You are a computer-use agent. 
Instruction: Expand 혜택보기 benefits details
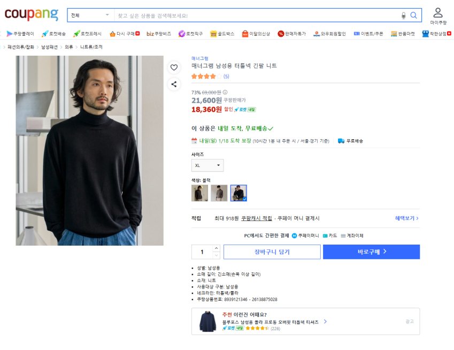click(406, 218)
